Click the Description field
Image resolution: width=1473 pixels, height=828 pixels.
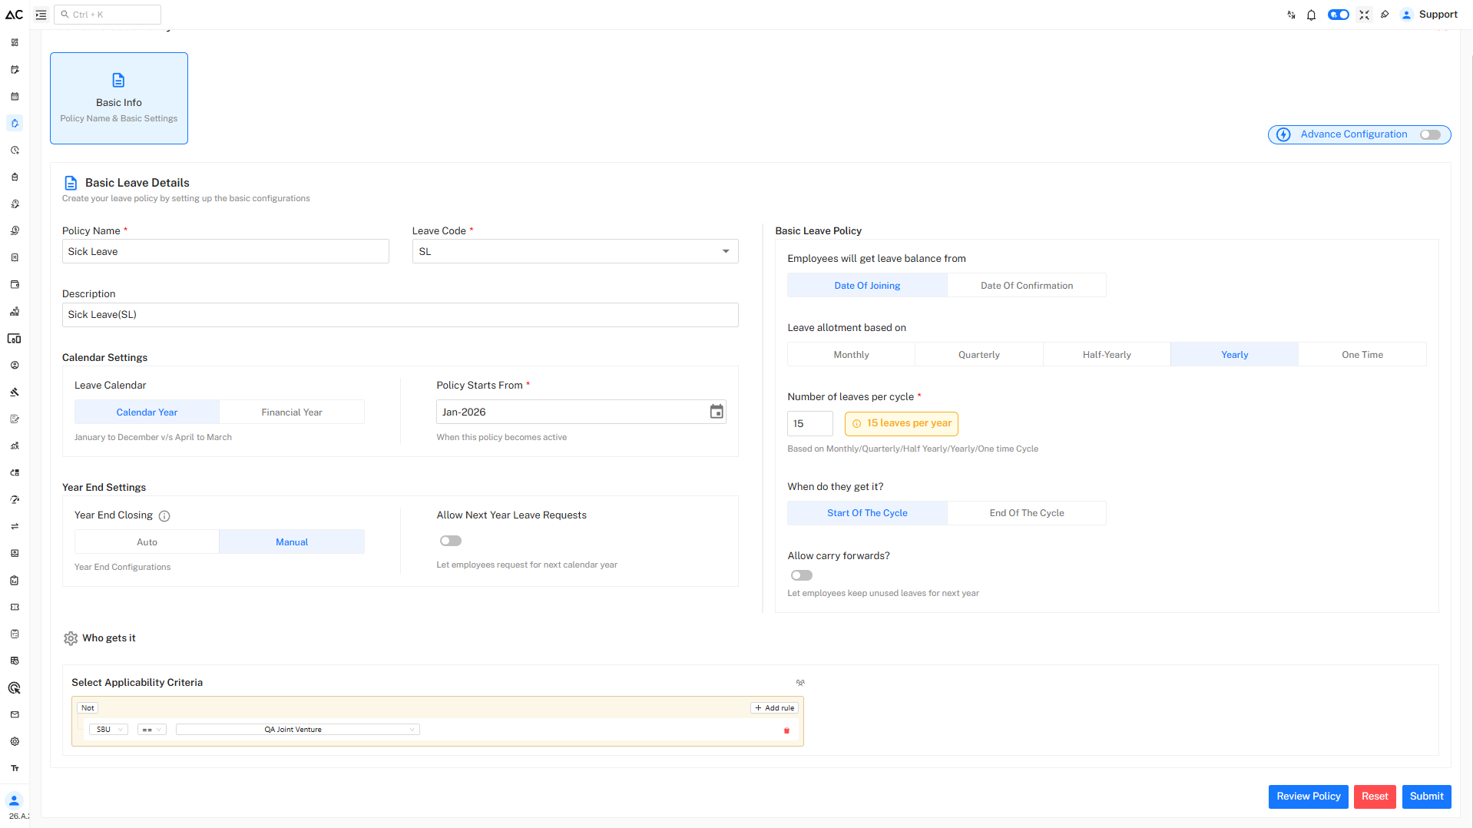[400, 315]
